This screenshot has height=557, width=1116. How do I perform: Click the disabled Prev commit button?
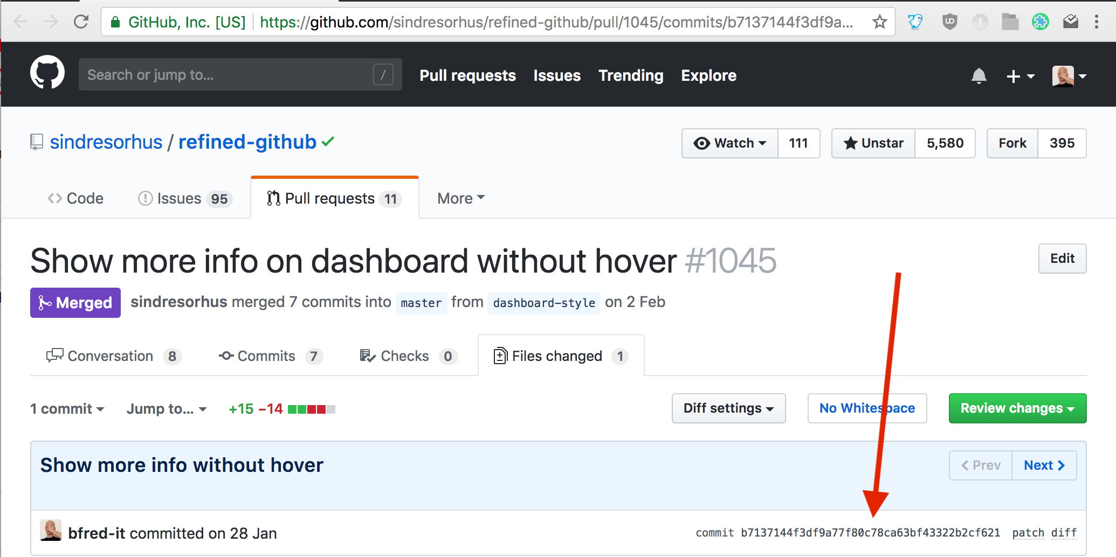981,465
